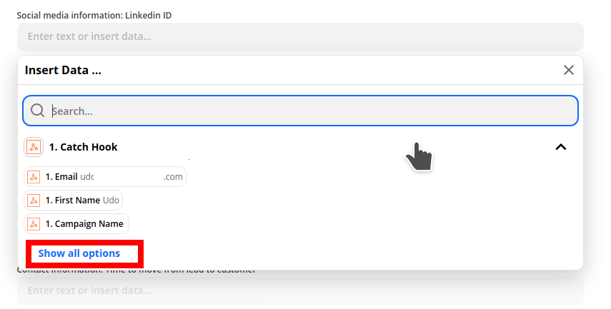Click the webhook icon beside Catch Hook

coord(34,147)
